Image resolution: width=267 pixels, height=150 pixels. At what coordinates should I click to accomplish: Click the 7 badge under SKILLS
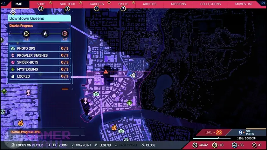coord(123,9)
